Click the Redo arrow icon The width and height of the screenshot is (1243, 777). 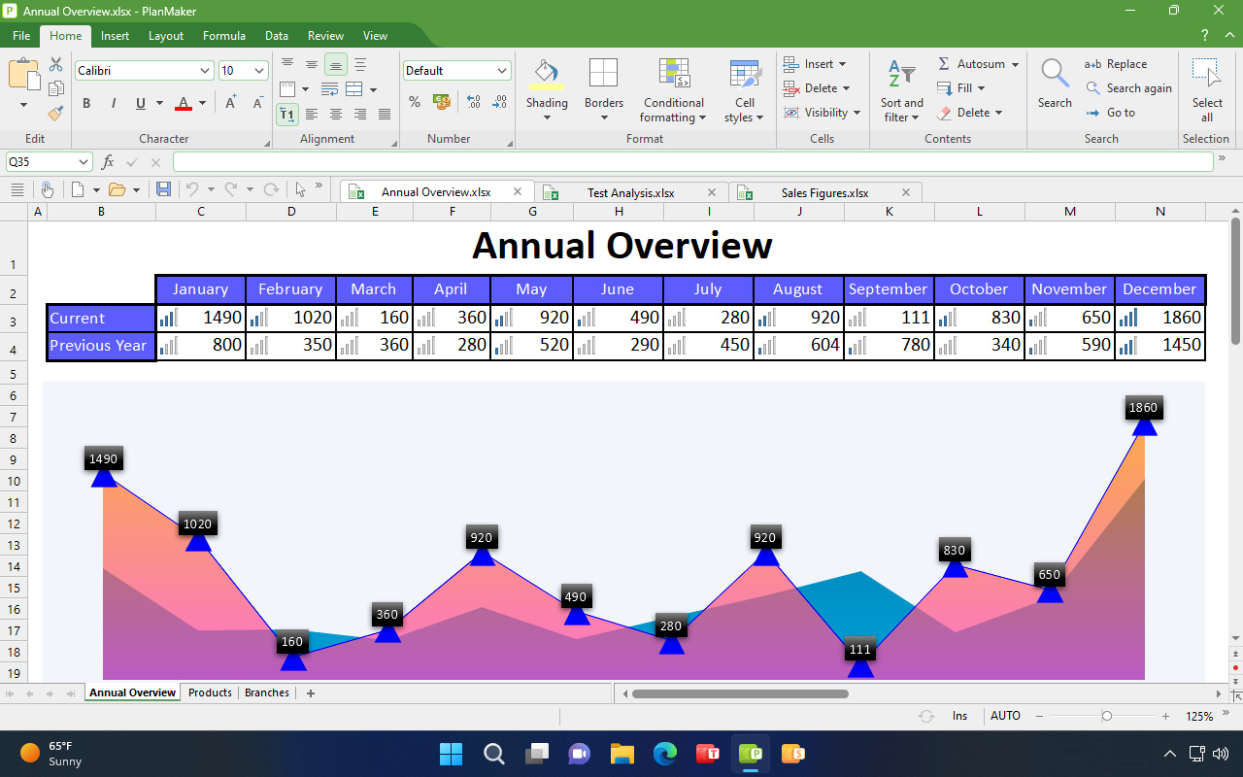(231, 189)
